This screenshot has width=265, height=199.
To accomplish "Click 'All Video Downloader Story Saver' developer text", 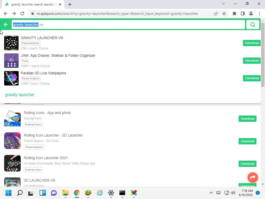I will point(59,163).
